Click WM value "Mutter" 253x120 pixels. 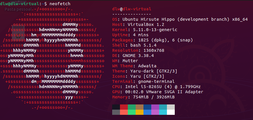pos(130,61)
